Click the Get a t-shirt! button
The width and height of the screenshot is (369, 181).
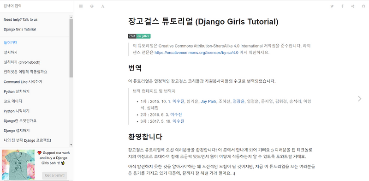tap(54, 175)
